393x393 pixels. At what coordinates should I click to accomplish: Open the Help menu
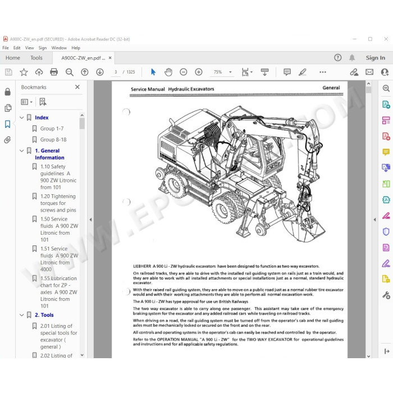coord(76,48)
